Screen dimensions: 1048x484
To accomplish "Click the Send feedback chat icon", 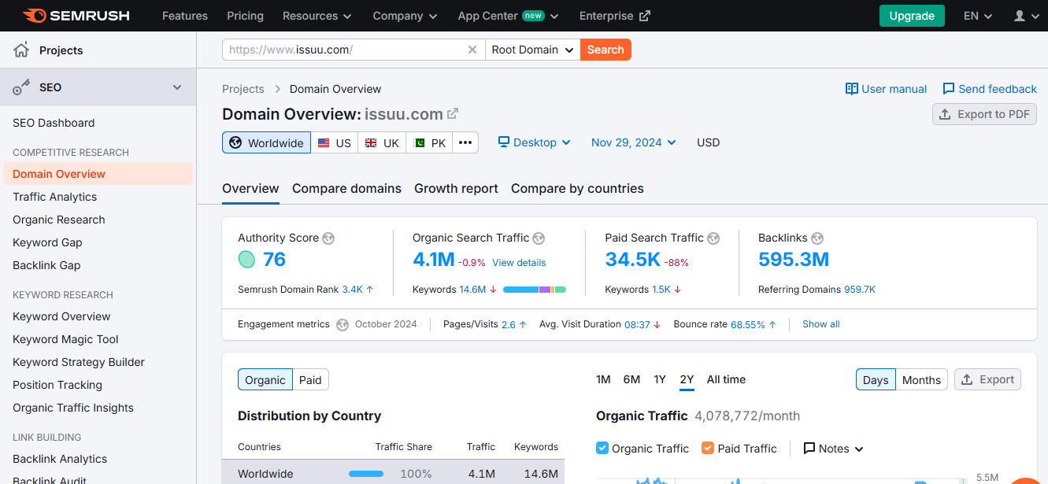I will [949, 89].
